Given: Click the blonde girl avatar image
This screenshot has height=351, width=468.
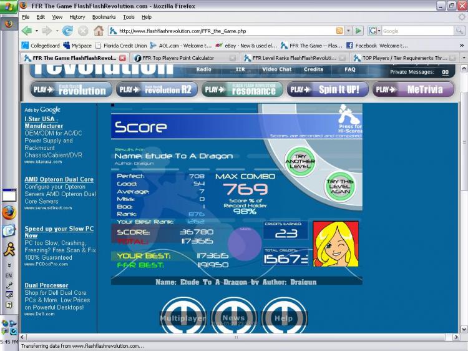Looking at the screenshot, I should tap(336, 244).
